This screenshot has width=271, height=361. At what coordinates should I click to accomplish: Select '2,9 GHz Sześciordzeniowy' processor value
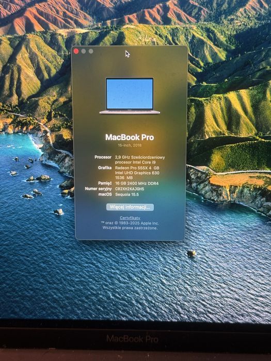tap(140, 157)
